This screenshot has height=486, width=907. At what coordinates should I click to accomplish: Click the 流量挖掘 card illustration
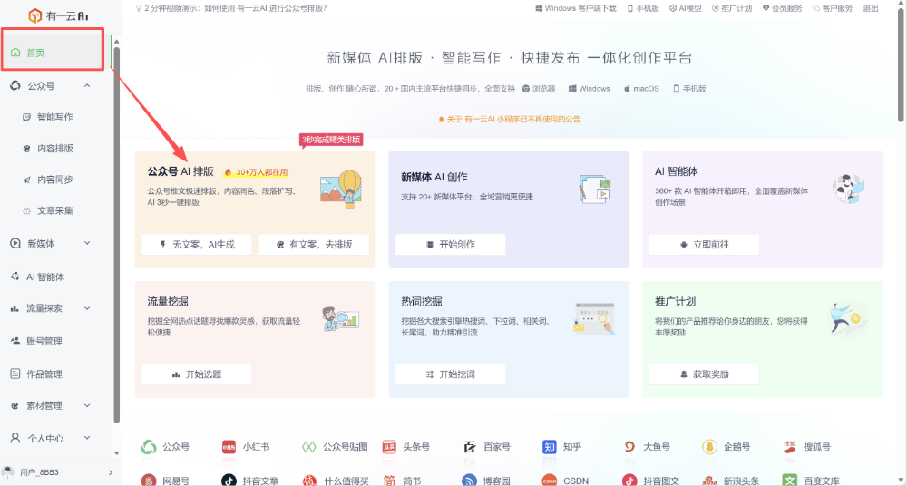(x=341, y=319)
